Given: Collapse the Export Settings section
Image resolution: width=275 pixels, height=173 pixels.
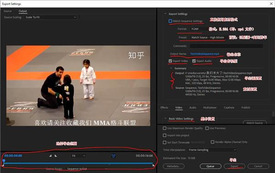Looking at the screenshot, I should 165,14.
